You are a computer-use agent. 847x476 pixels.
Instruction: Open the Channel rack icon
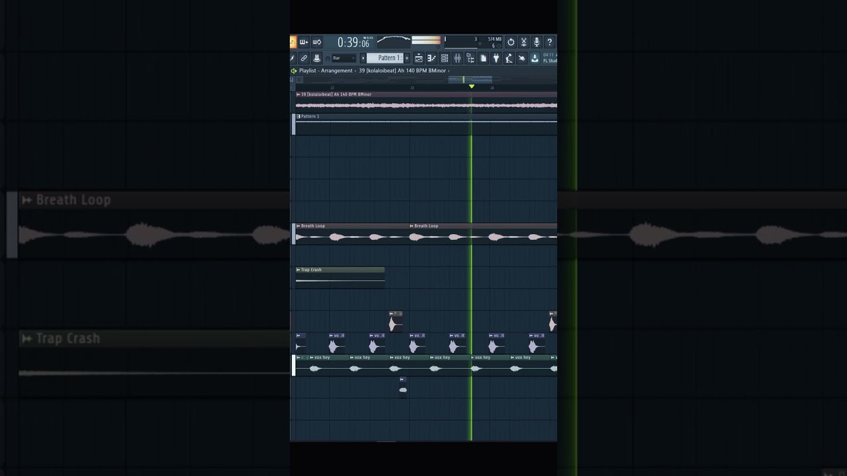point(445,58)
